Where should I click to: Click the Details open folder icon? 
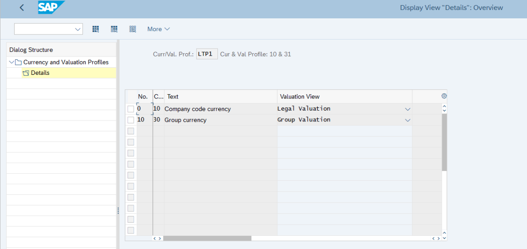click(26, 73)
